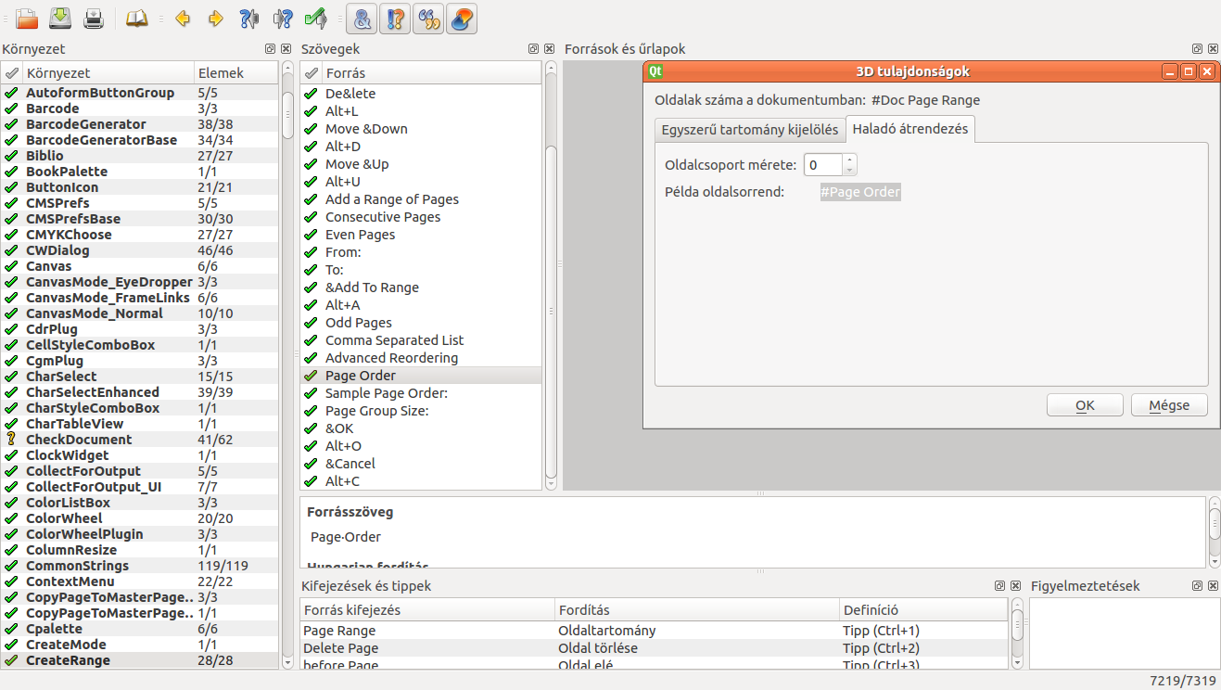
Task: Toggle ending punctuation validation button
Action: click(x=396, y=18)
